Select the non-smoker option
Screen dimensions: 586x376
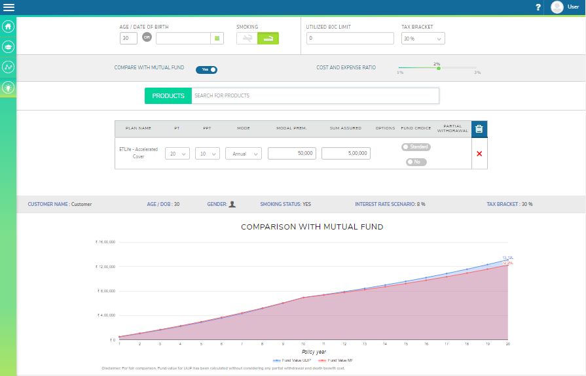(247, 39)
